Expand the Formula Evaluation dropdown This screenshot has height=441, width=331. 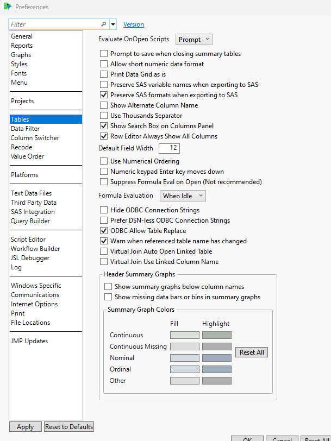[x=183, y=196]
